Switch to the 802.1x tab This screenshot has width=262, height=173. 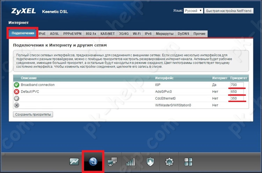[x=91, y=34]
